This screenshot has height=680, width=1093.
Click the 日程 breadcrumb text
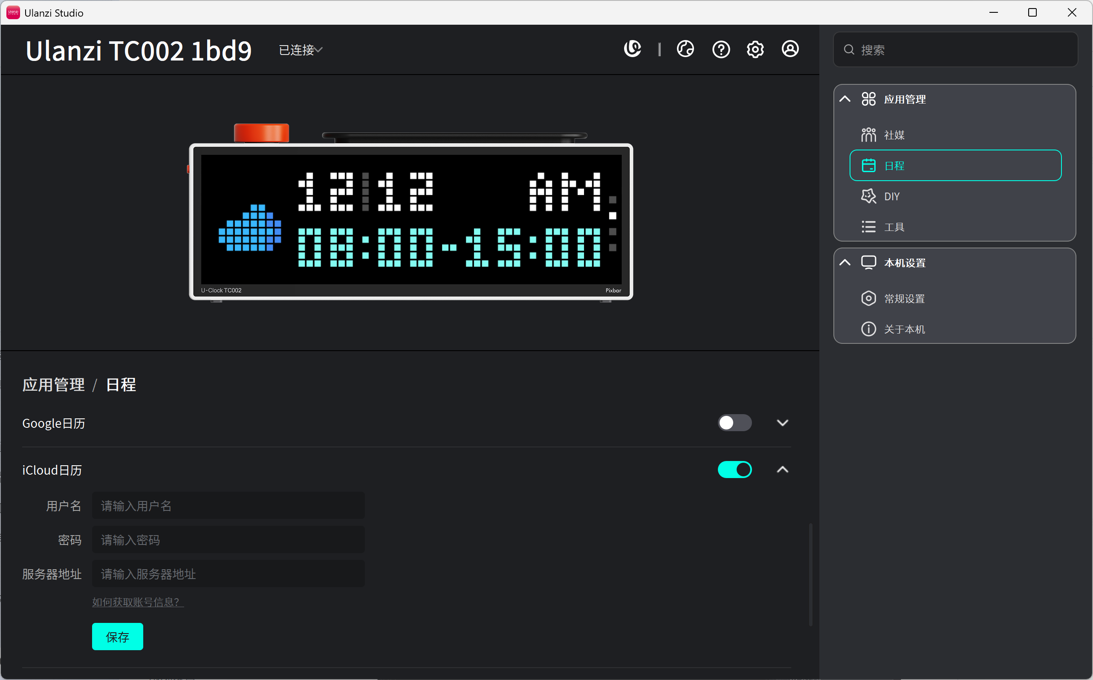pos(121,385)
